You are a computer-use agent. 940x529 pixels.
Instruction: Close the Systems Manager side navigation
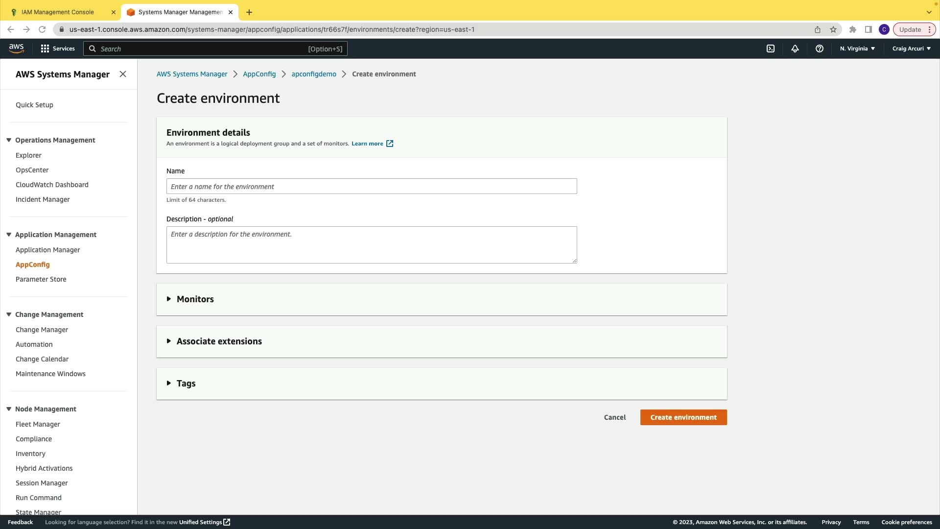coord(123,74)
